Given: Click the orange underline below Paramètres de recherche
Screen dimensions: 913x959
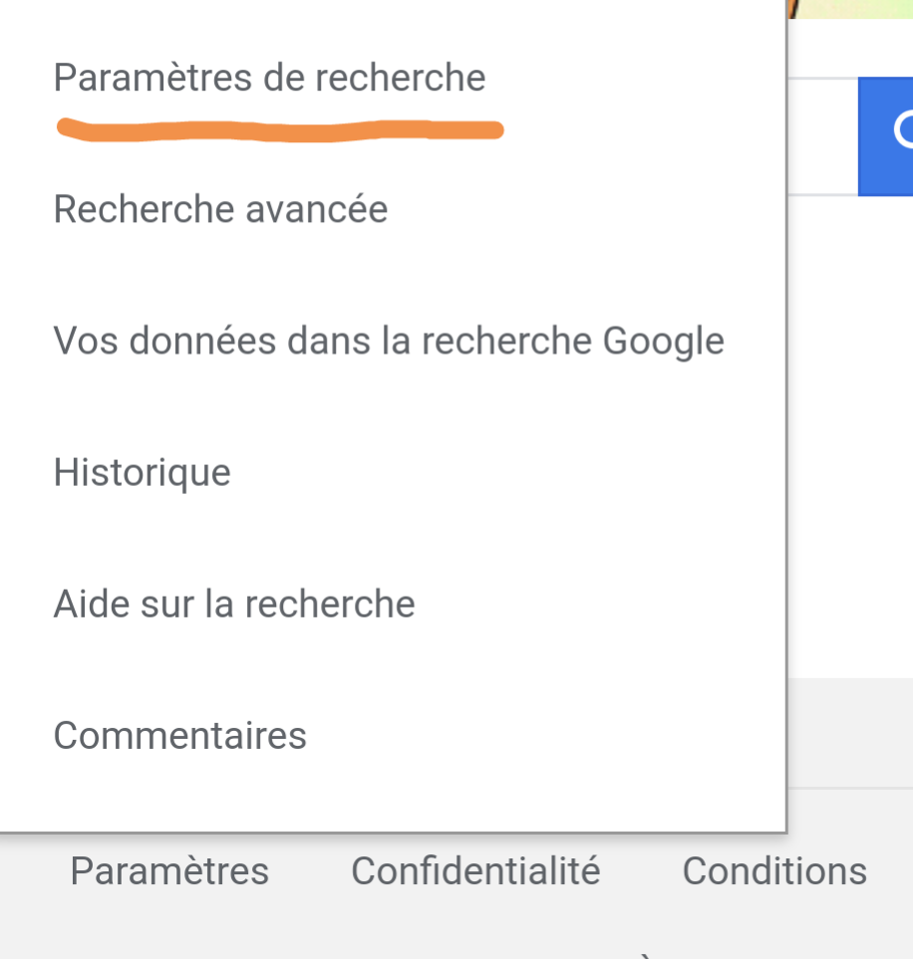Looking at the screenshot, I should tap(280, 130).
